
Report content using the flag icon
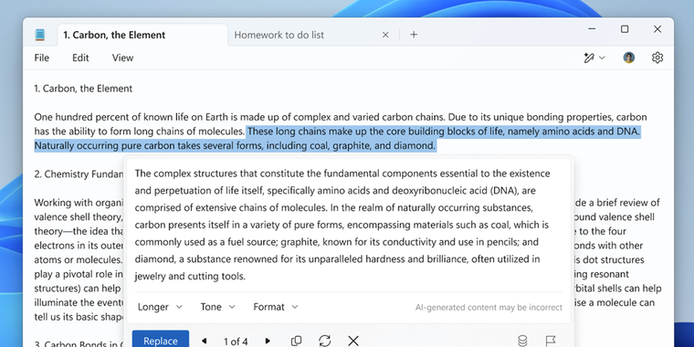pyautogui.click(x=550, y=341)
